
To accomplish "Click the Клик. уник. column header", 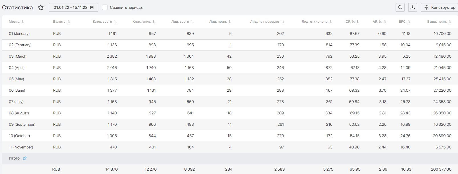I will coord(142,22).
